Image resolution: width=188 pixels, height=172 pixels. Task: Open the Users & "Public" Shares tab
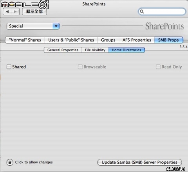point(71,40)
